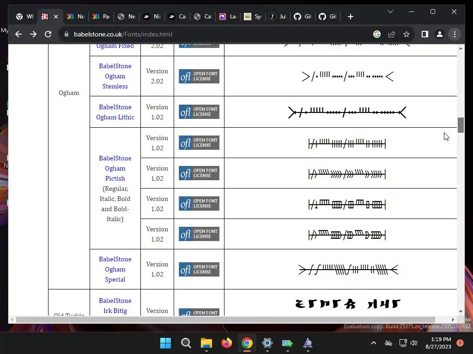Open BabelStone Ogham Special link

[x=115, y=269]
